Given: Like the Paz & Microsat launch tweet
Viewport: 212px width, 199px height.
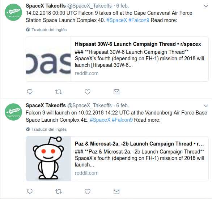Looking at the screenshot, I should 88,191.
